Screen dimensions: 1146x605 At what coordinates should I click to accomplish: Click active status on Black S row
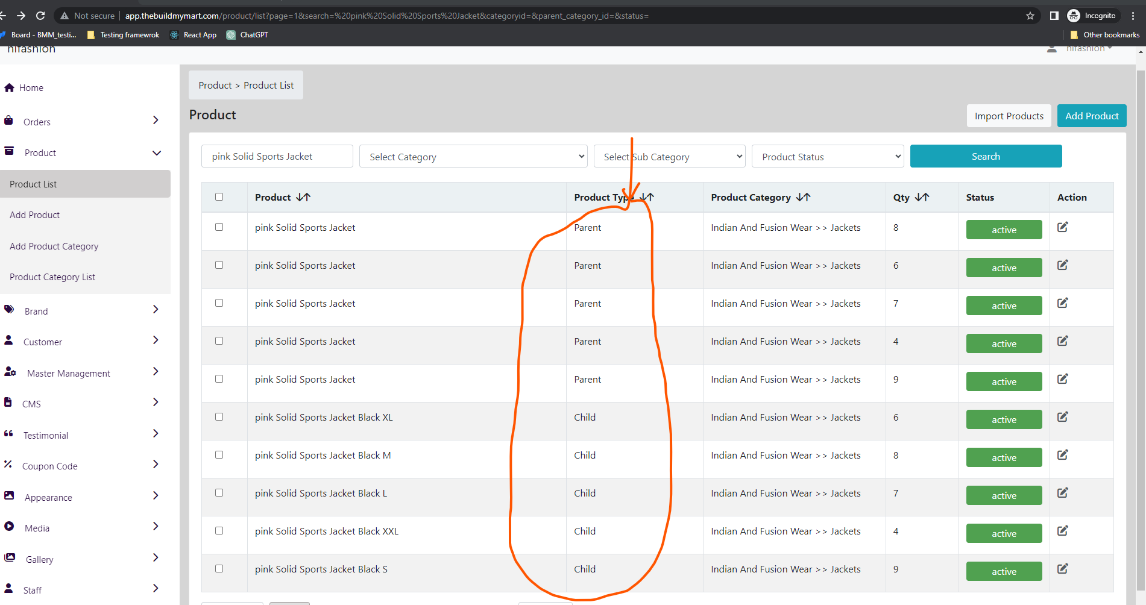coord(1004,571)
